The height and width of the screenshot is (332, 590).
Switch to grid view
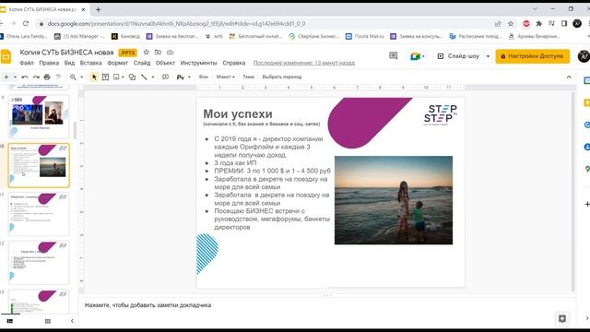coord(47,321)
